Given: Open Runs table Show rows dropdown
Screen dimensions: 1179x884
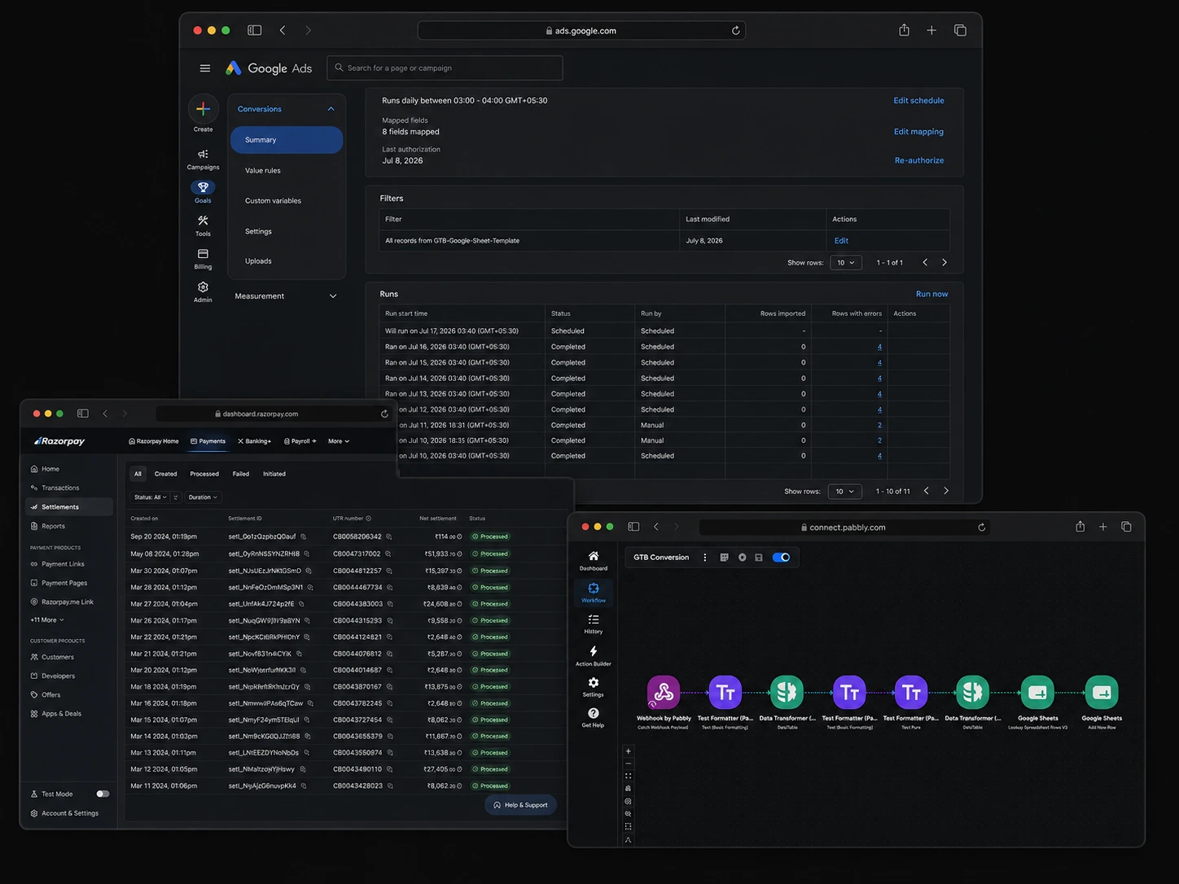Looking at the screenshot, I should [x=844, y=492].
